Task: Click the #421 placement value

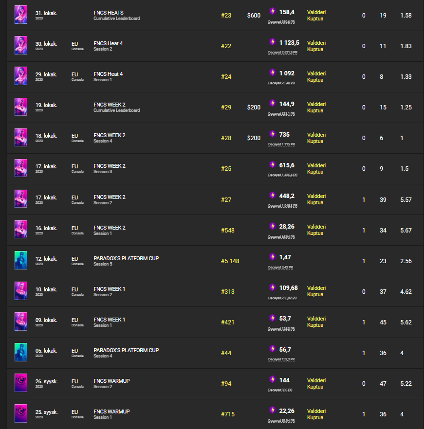Action: 228,322
